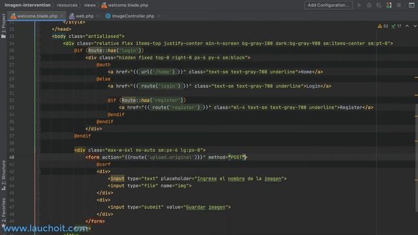Click the top warning stripe mark in scrollbar
Screen dimensions: 418x235
click(416, 77)
